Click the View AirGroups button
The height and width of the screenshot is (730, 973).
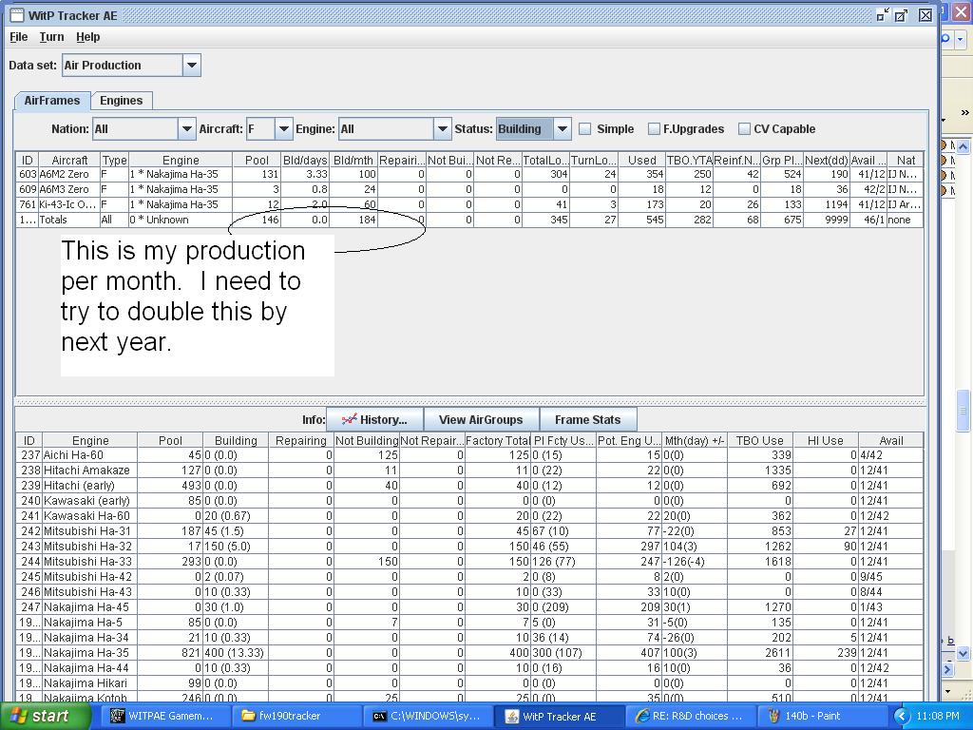(481, 419)
